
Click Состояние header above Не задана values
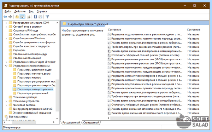[193, 30]
